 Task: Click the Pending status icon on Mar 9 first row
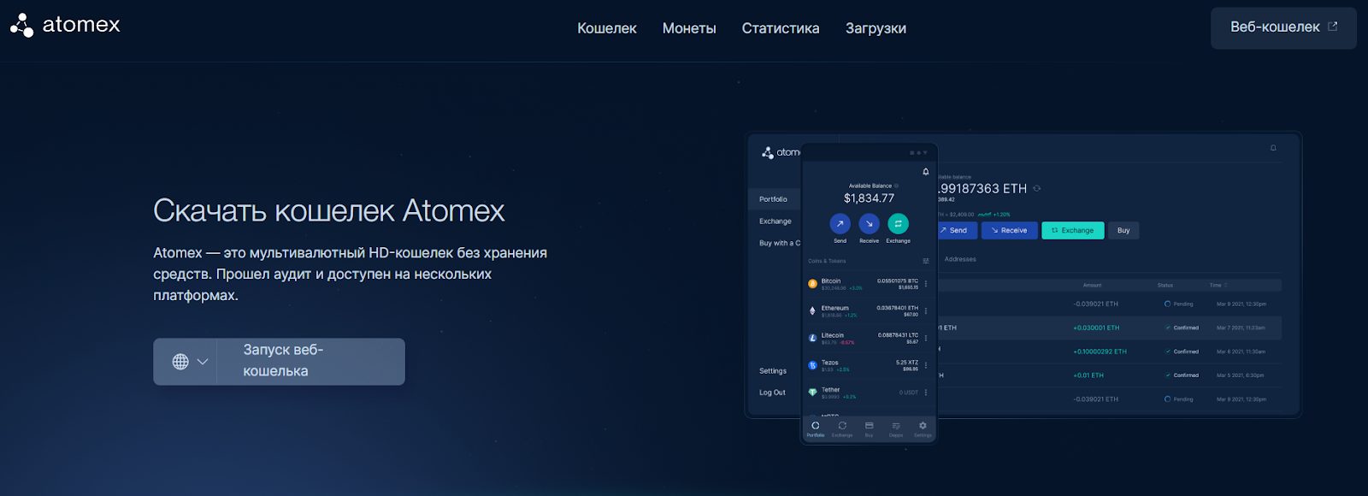pos(1168,304)
